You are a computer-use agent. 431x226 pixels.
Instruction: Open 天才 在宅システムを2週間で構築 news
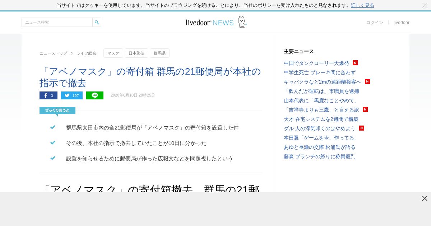pyautogui.click(x=321, y=119)
